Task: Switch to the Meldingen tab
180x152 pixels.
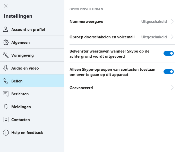Action: pos(21,107)
